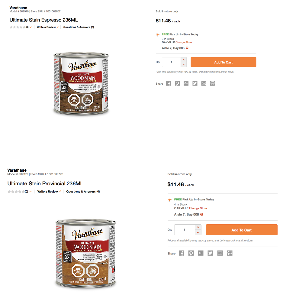Image resolution: width=283 pixels, height=302 pixels.
Task: Change store for Espresso stain pickup
Action: coord(184,42)
